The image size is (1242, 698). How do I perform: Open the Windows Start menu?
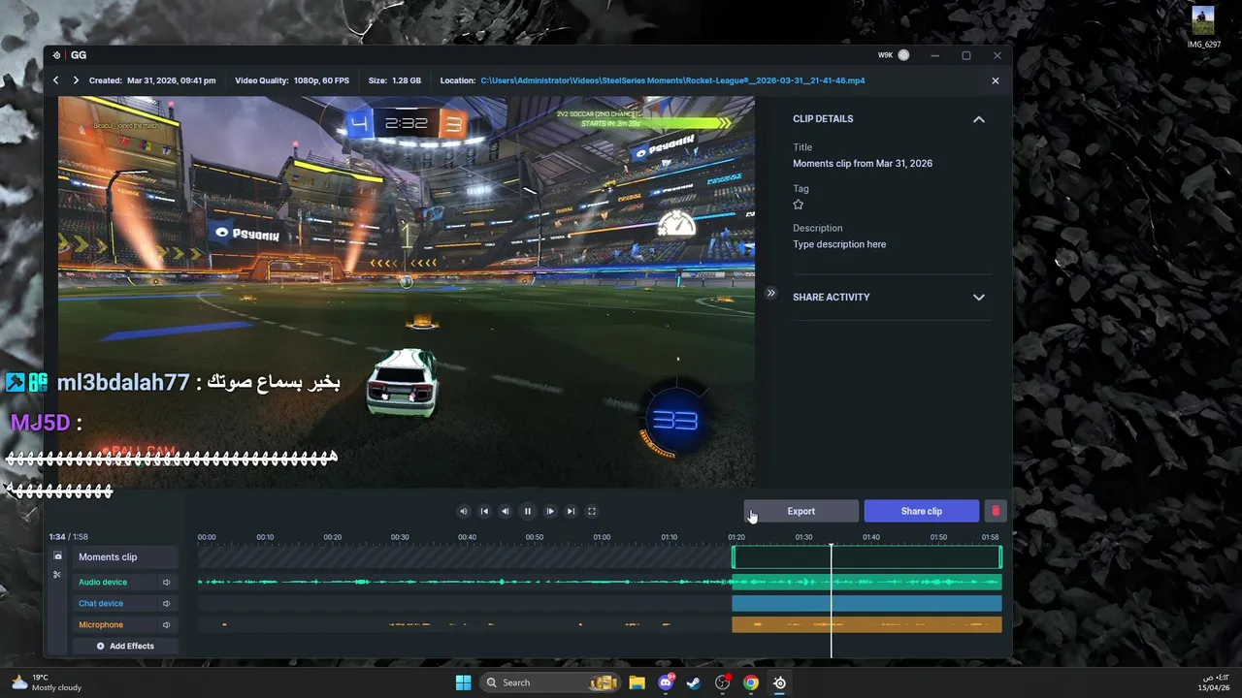click(x=463, y=682)
